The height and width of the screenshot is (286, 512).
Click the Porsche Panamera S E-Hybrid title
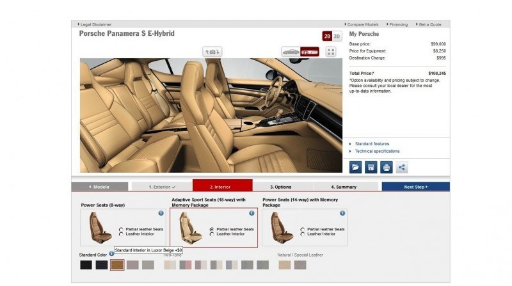pyautogui.click(x=127, y=33)
